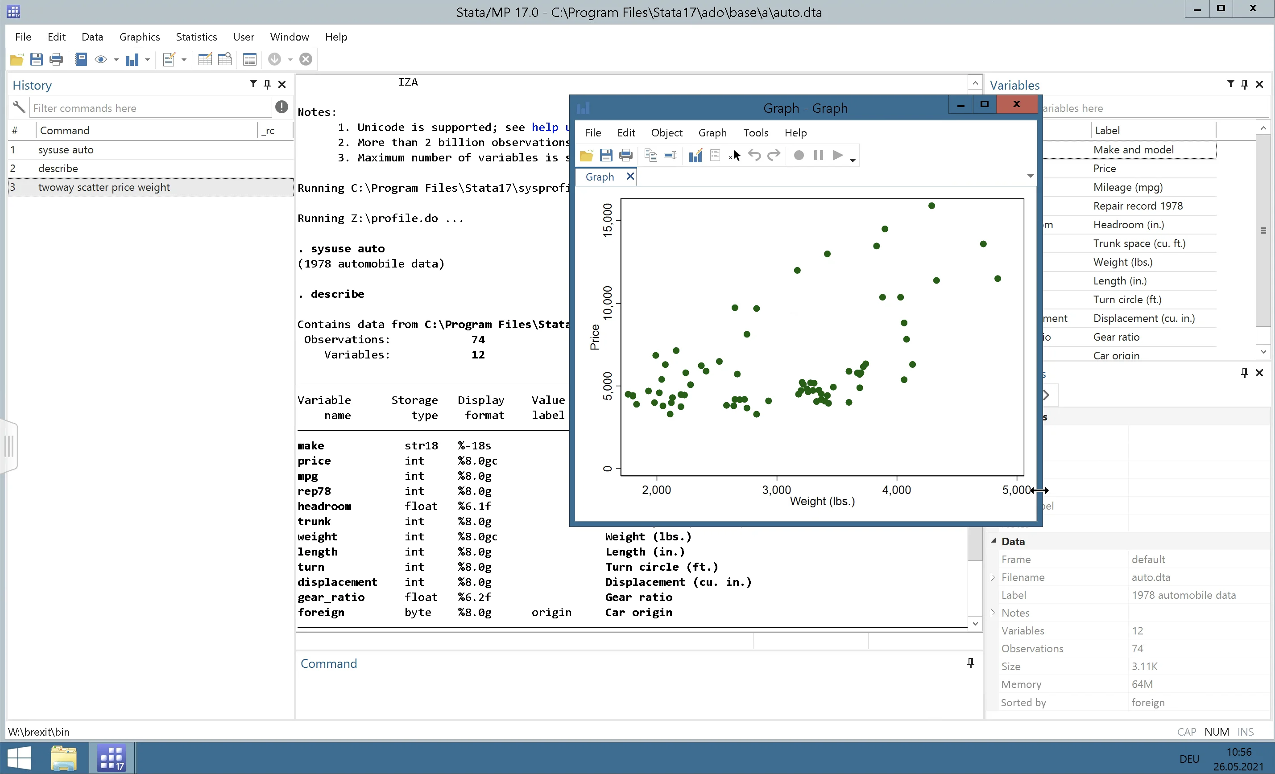This screenshot has width=1275, height=774.
Task: Open the Data Editor (Edit) icon
Action: point(205,59)
